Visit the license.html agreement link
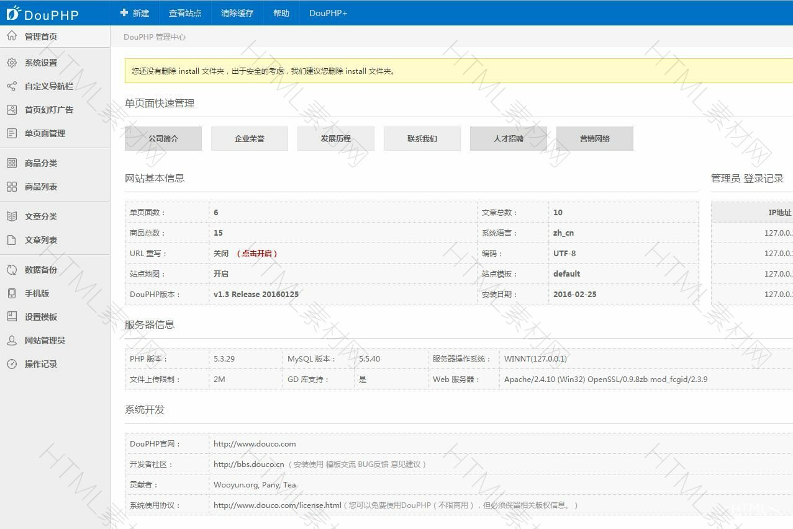Screen dimensions: 793x529 point(277,505)
